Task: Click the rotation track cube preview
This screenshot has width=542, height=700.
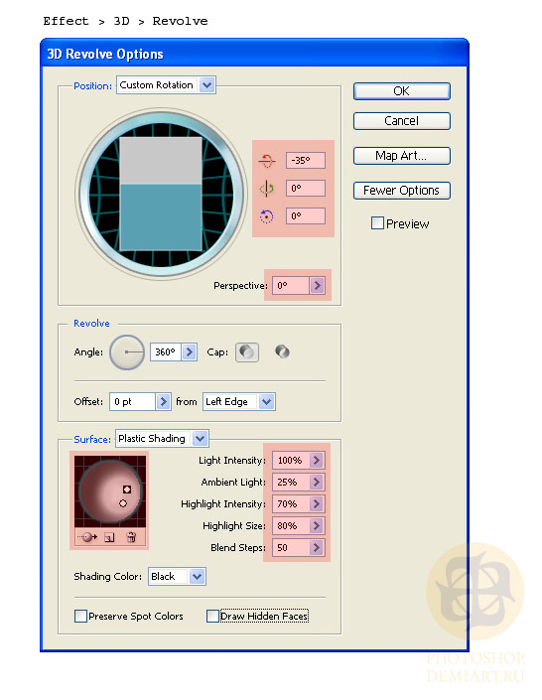Action: pyautogui.click(x=161, y=195)
